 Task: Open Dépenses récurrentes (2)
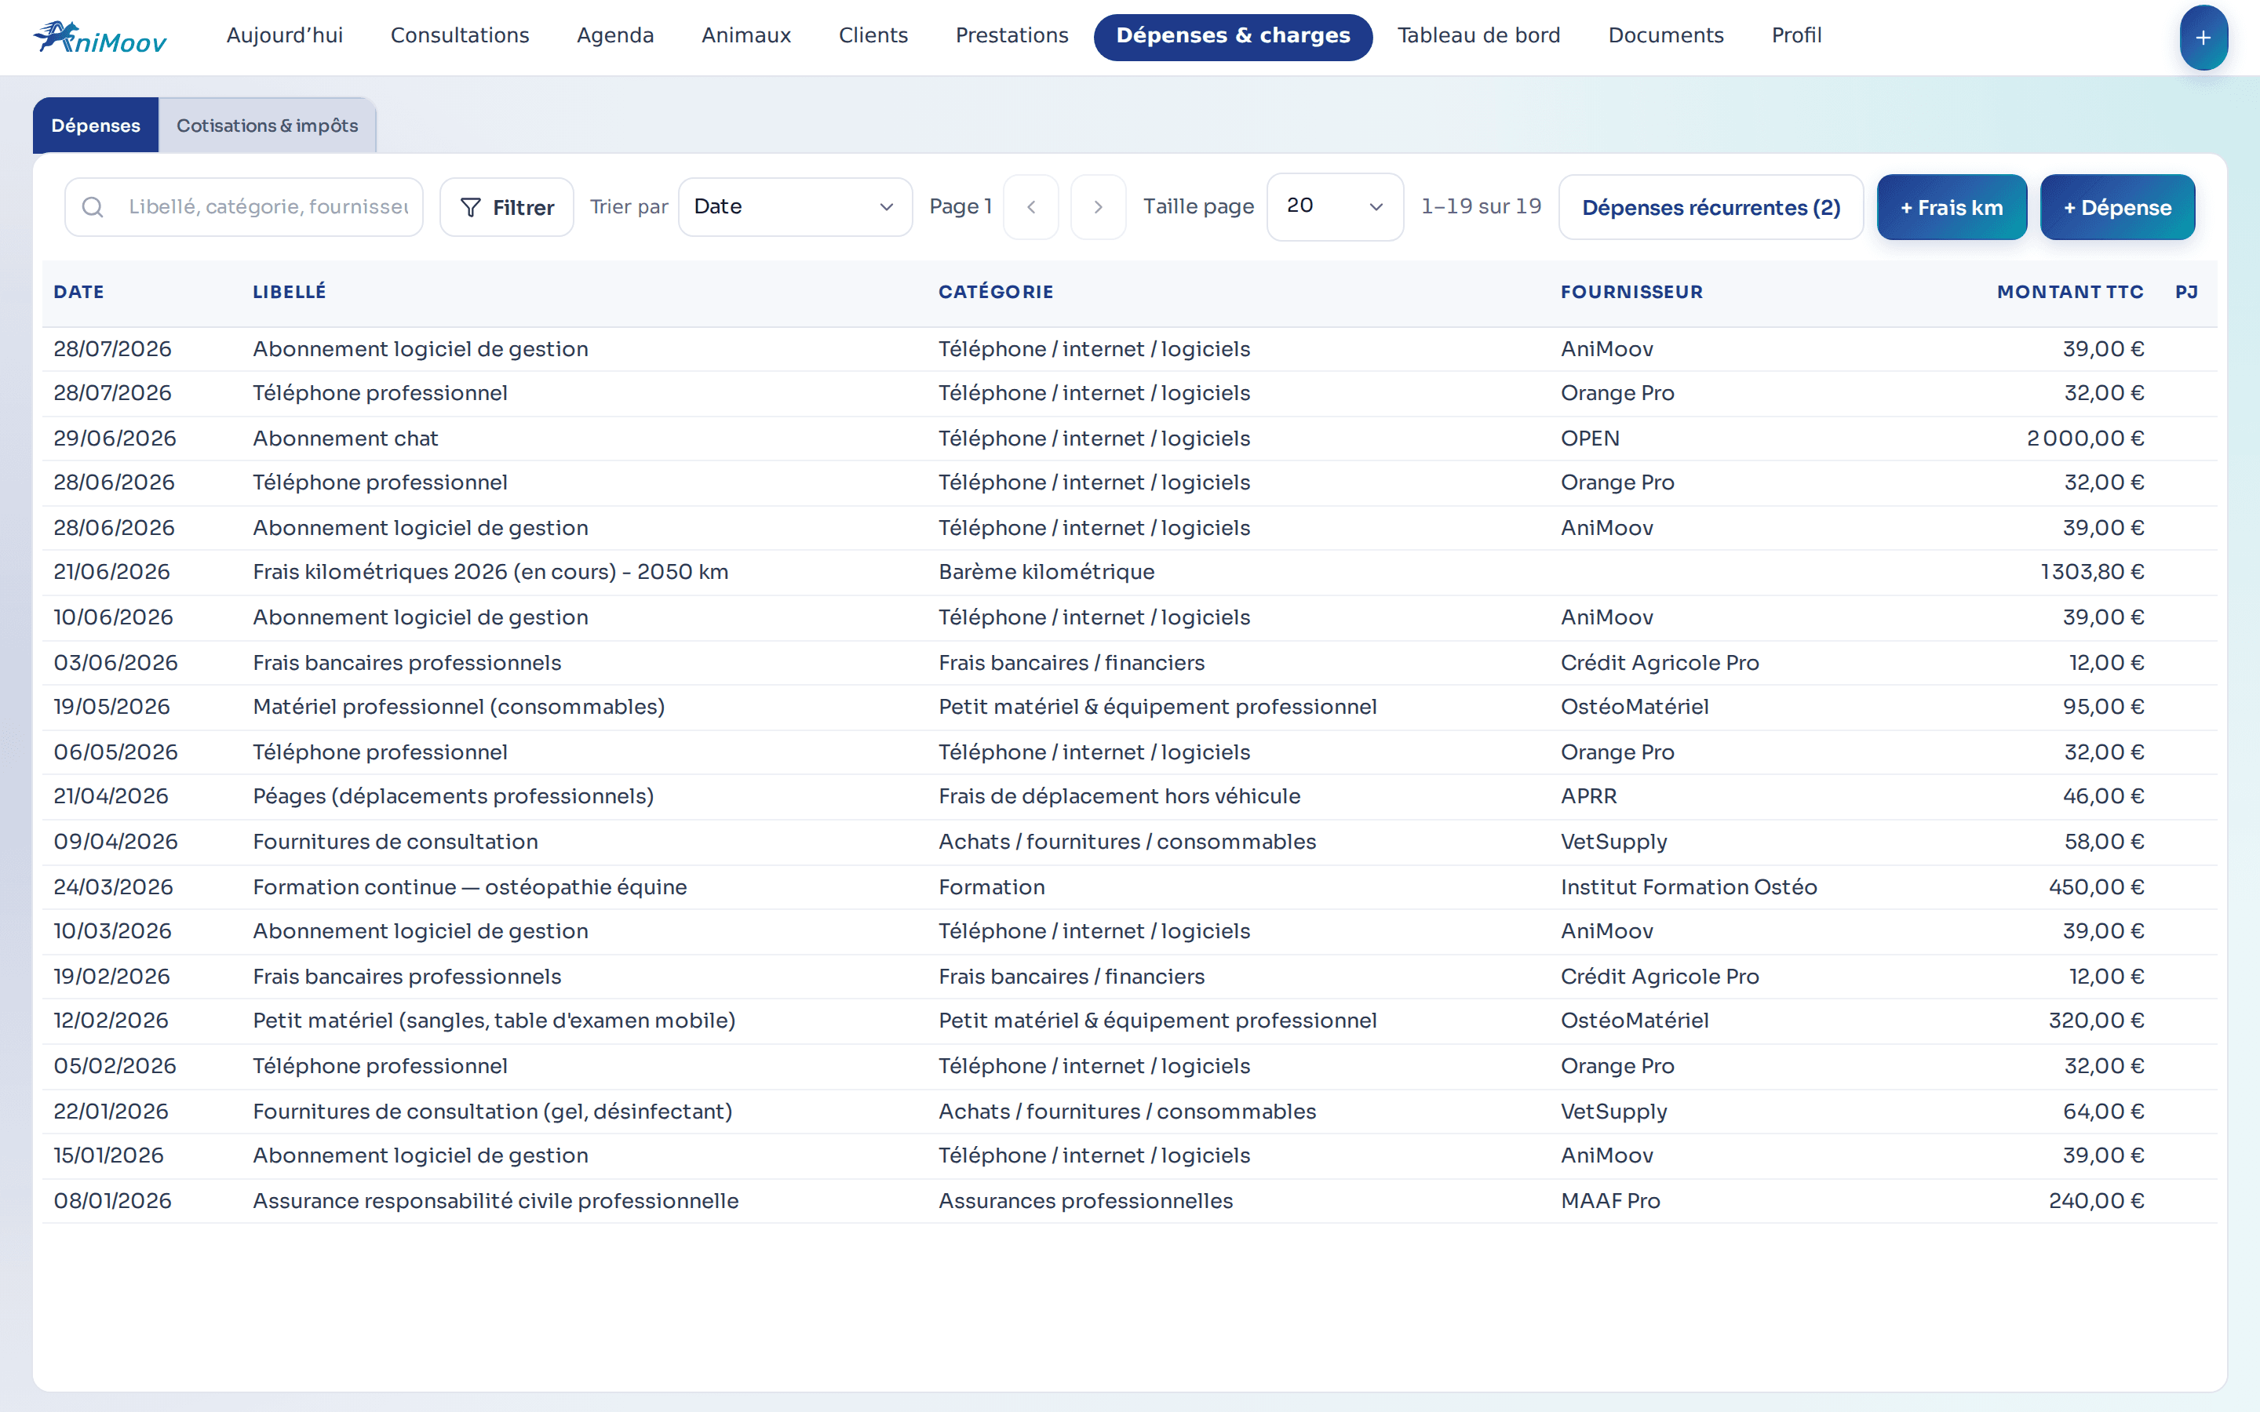(1711, 207)
